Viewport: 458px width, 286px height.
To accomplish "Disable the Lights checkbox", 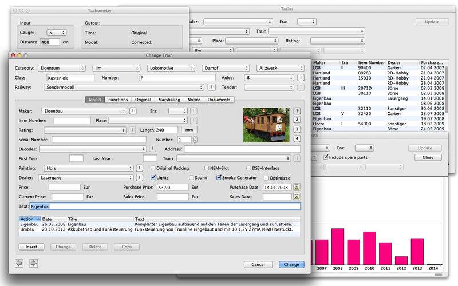I will [x=152, y=178].
